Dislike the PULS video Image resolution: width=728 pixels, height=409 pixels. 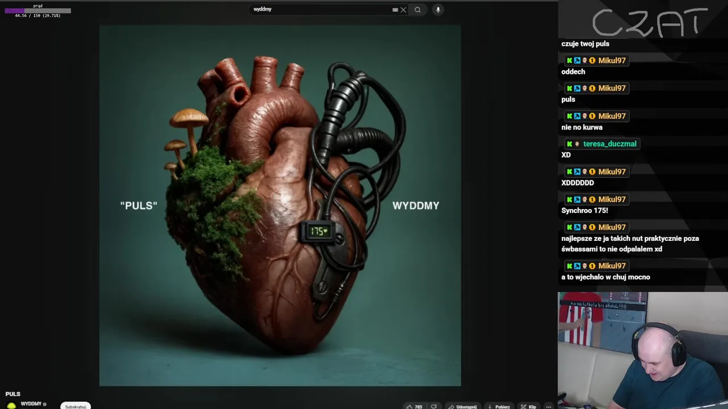(x=434, y=407)
